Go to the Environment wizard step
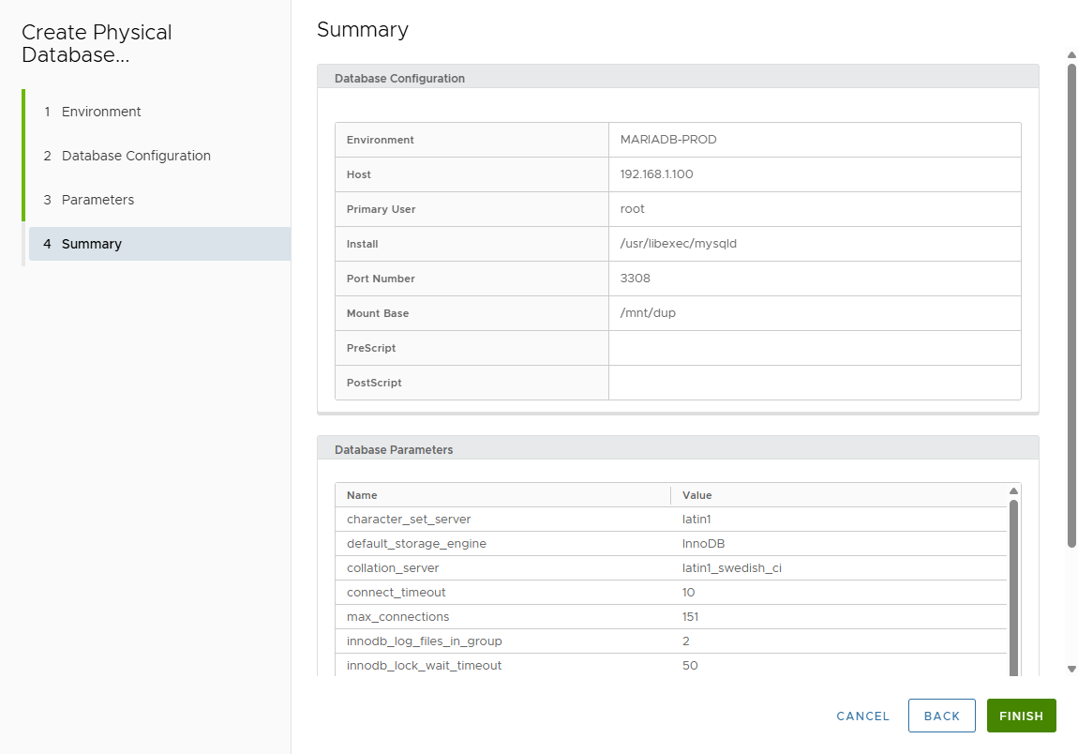This screenshot has width=1078, height=754. point(101,112)
